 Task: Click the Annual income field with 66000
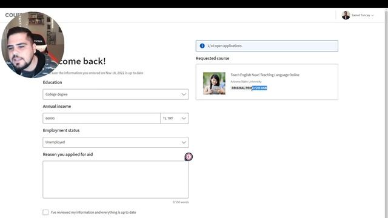coord(101,118)
